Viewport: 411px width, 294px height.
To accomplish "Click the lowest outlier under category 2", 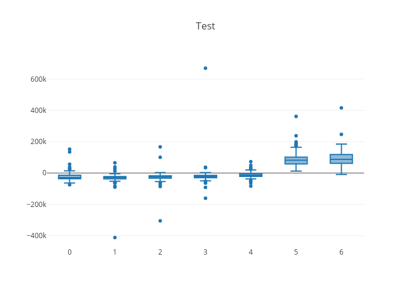I will coord(160,221).
